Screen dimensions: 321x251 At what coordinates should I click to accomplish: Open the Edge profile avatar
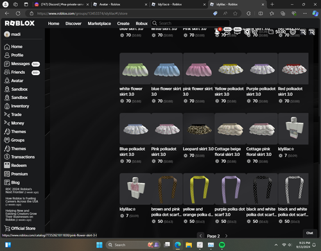5,4
